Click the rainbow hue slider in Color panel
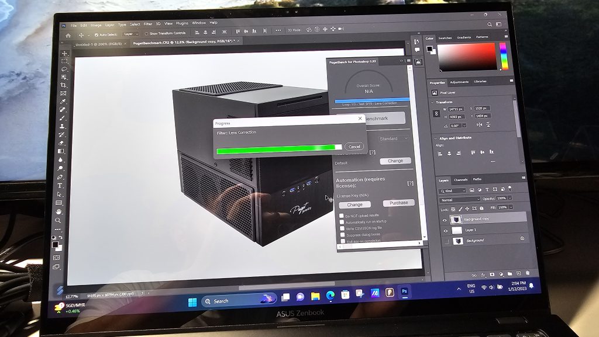Viewport: 599px width, 337px height. click(x=502, y=56)
